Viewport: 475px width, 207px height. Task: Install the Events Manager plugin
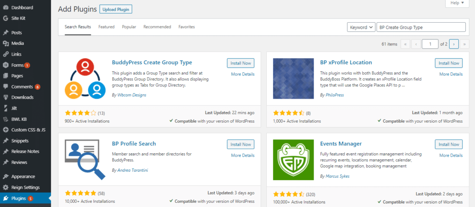(449, 144)
